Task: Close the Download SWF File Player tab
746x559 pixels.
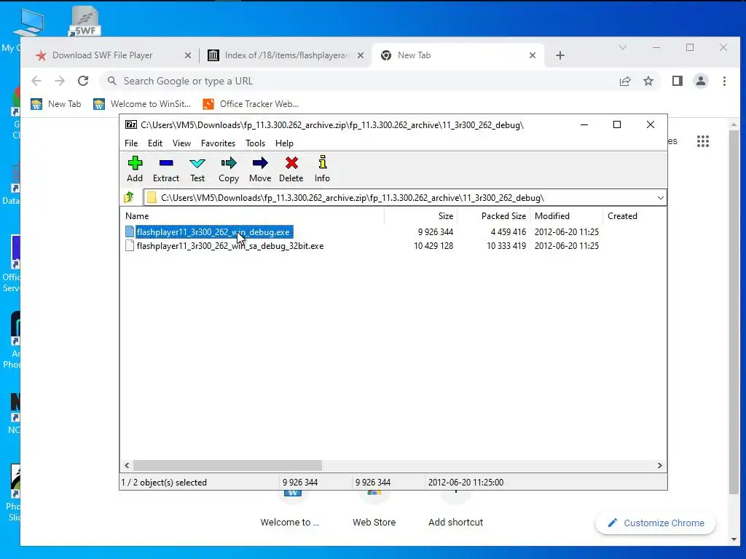Action: (x=188, y=55)
